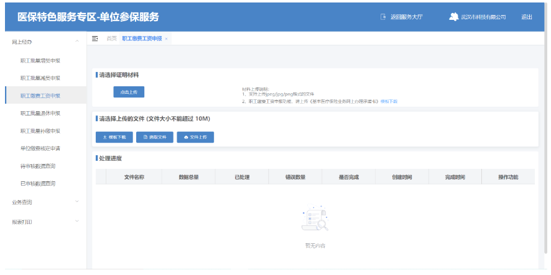Click the 文件上传 cloud upload button

pyautogui.click(x=195, y=137)
